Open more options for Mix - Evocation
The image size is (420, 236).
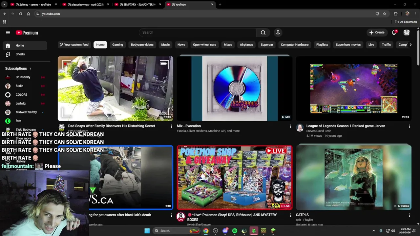[x=290, y=126]
